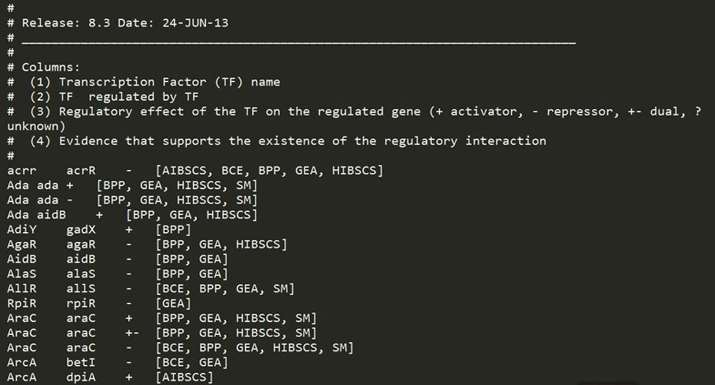Click the word 'unknown)' on wrapped line

[x=36, y=126]
